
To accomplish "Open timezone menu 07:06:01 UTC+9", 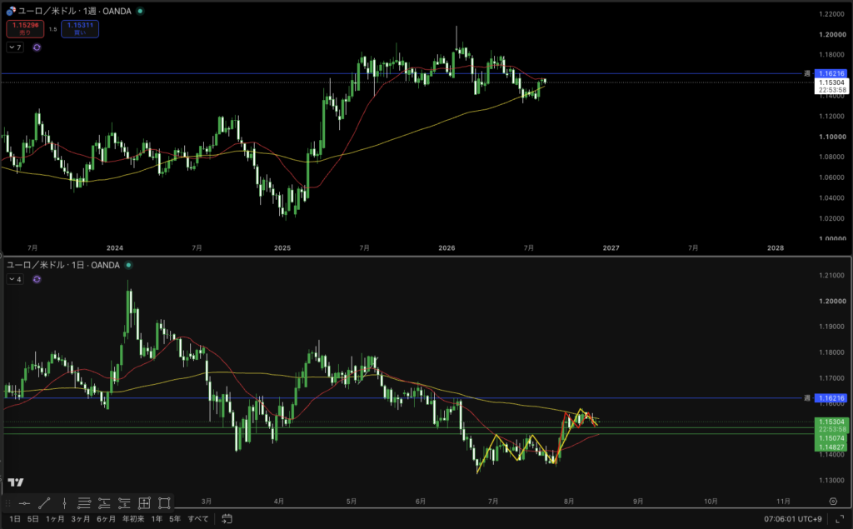I will click(793, 519).
